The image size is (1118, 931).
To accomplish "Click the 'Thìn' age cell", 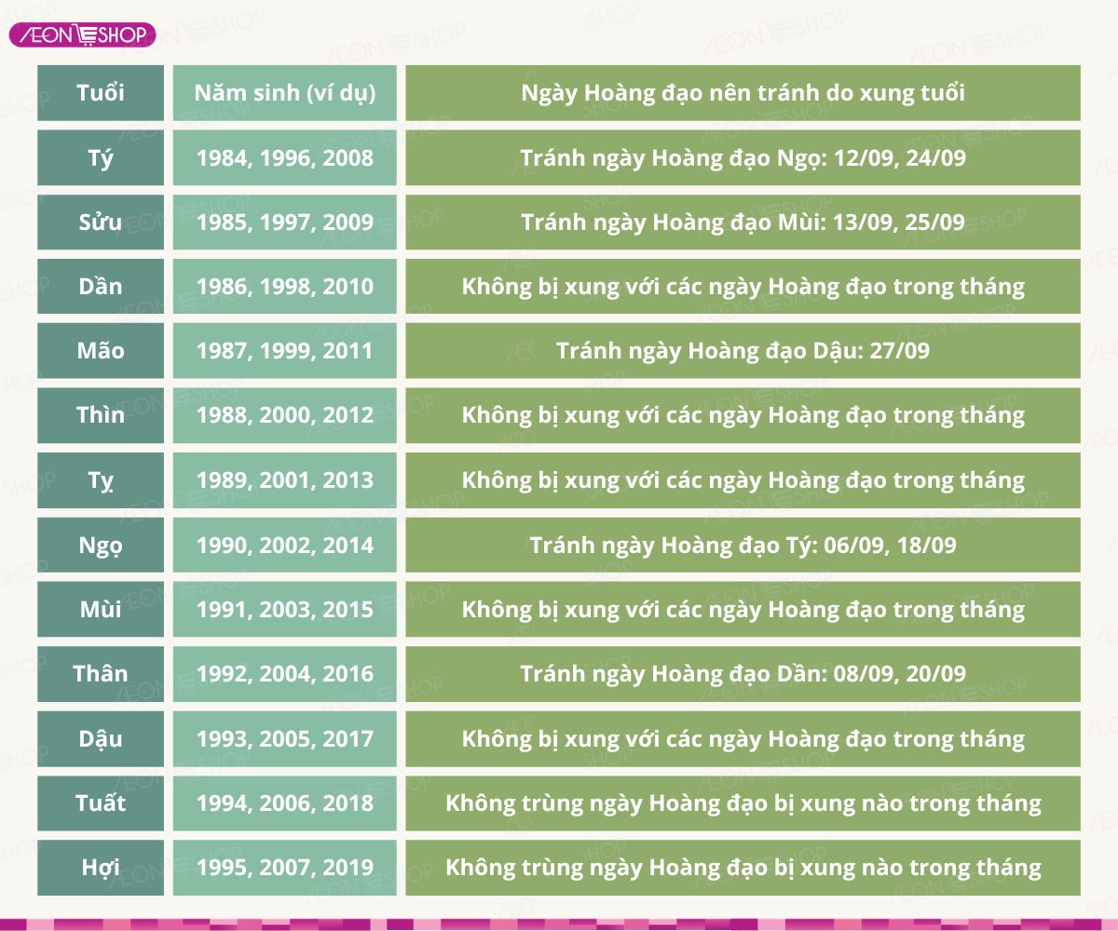I will pyautogui.click(x=101, y=415).
